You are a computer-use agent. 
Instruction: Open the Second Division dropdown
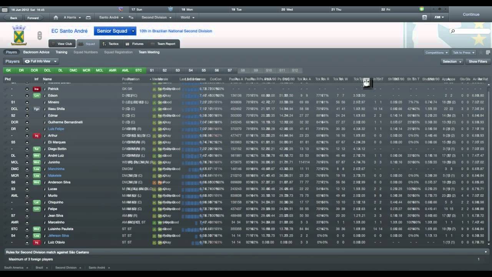[x=156, y=17]
